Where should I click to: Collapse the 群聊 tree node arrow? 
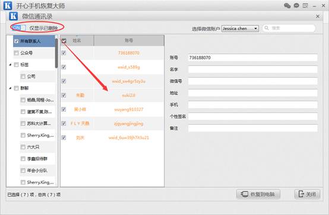tap(10, 88)
